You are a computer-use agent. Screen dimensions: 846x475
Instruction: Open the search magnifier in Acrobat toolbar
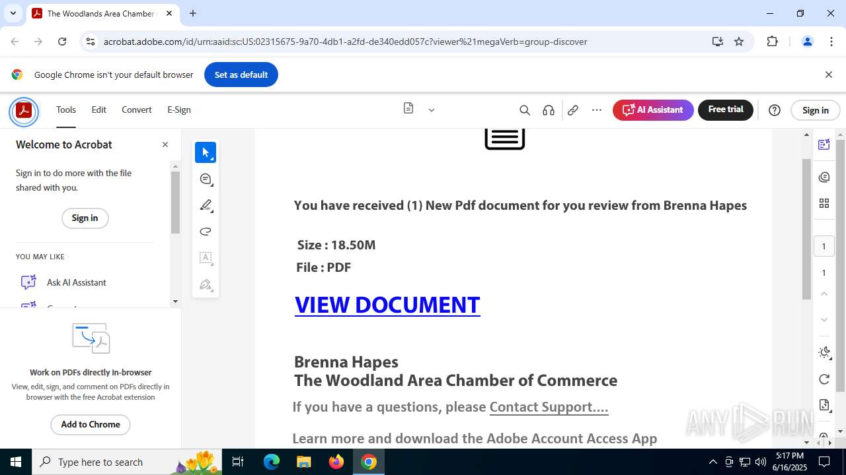[x=525, y=110]
